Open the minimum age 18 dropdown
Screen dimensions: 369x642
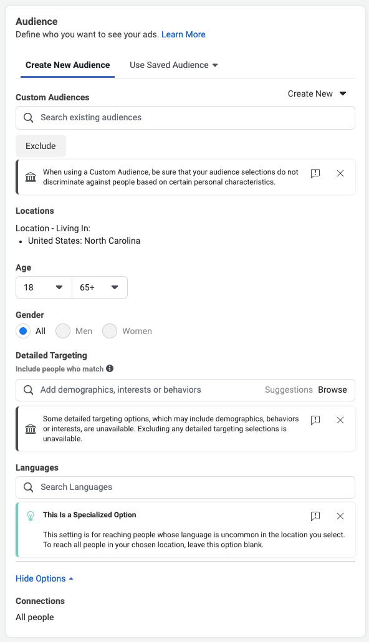(44, 287)
